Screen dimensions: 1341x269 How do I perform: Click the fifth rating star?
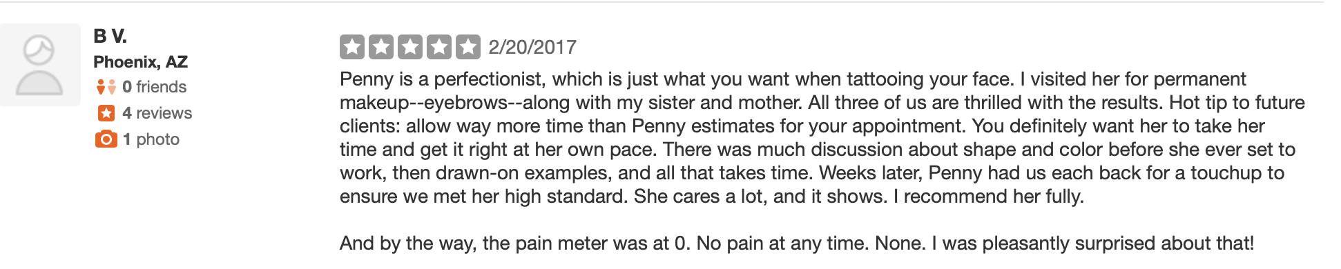point(468,47)
